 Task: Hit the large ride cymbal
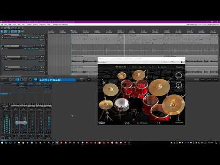pyautogui.click(x=159, y=88)
